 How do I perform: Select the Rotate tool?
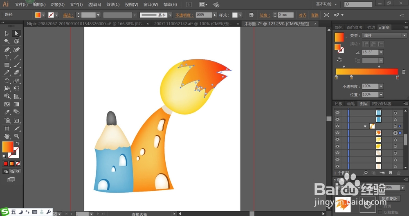coord(7,81)
